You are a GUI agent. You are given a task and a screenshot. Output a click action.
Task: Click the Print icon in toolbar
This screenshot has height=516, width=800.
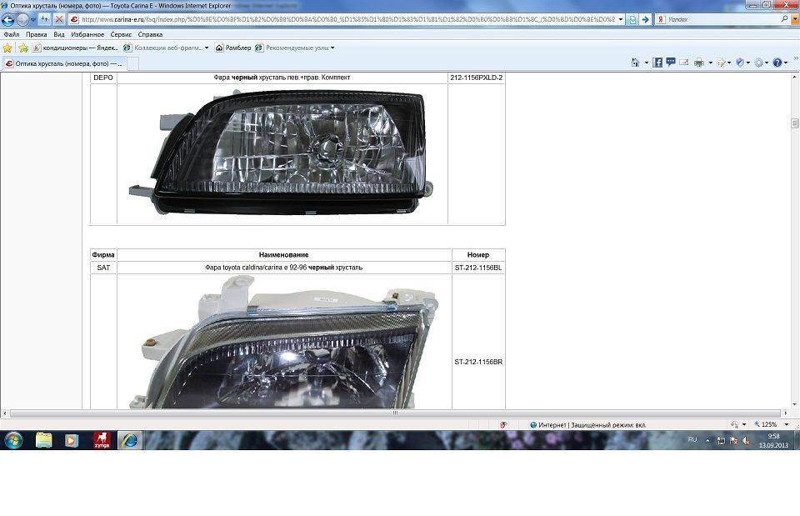tap(698, 63)
